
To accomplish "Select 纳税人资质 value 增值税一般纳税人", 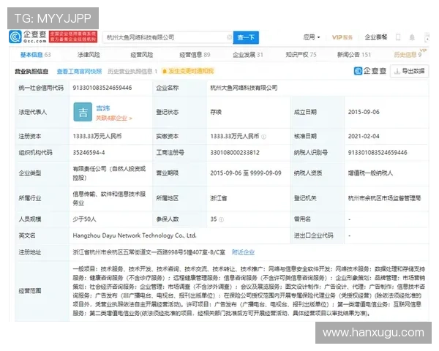I will 370,173.
